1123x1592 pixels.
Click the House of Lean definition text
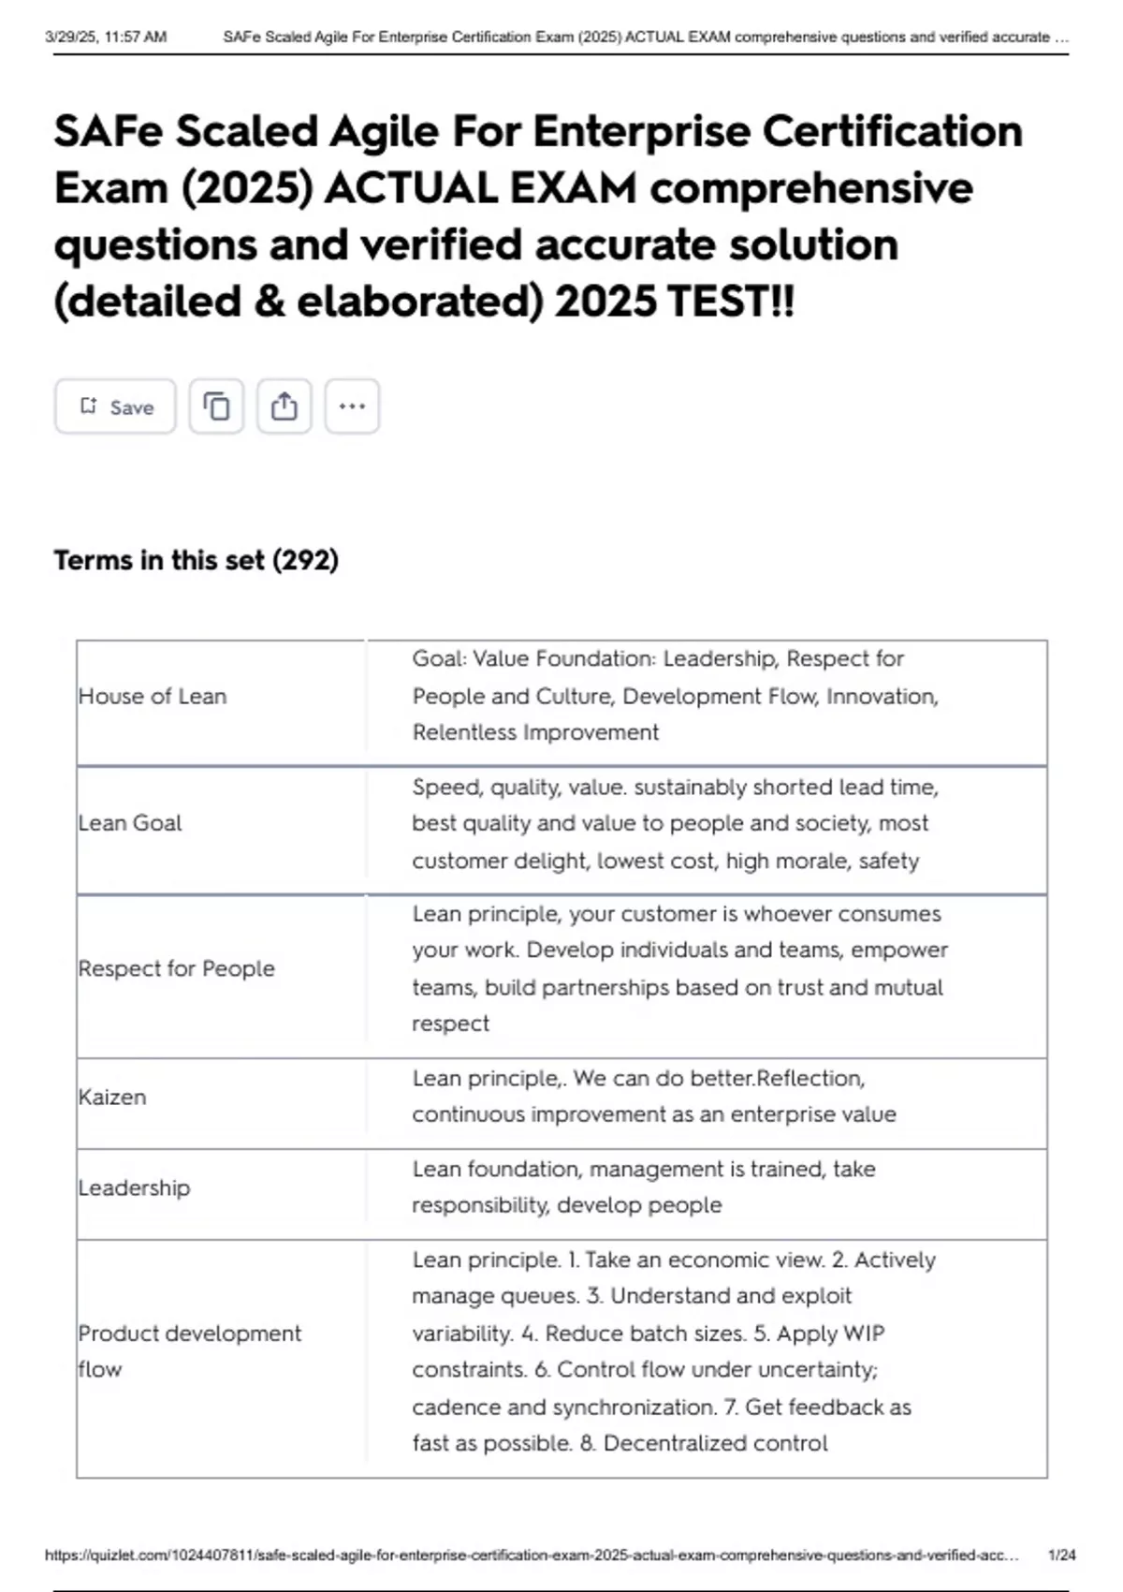point(677,696)
